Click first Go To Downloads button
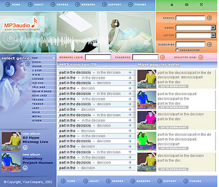Screen dimensions: 219x187 point(173,86)
